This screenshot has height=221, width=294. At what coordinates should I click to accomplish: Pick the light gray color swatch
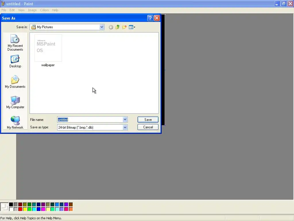click(16, 209)
